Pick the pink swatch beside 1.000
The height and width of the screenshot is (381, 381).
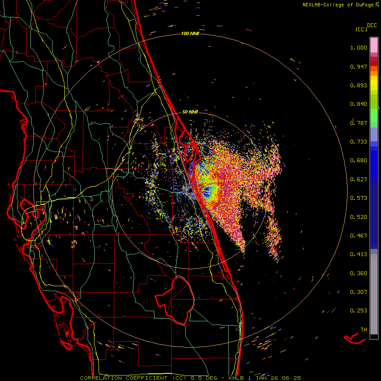pyautogui.click(x=374, y=45)
